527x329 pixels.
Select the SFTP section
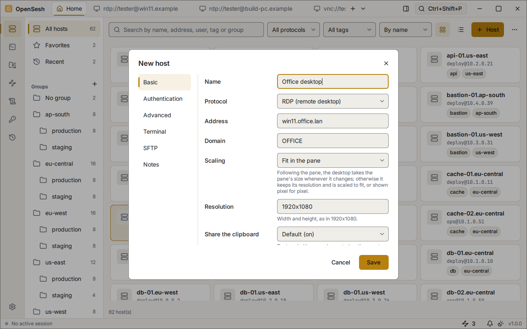(165, 148)
